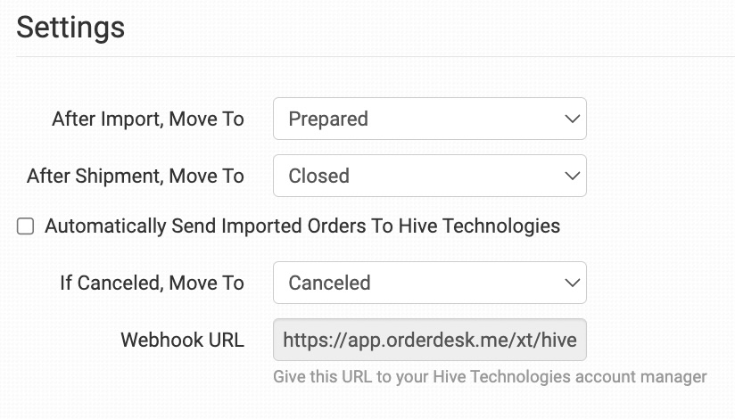
Task: Click the If Canceled, Move To label
Action: pyautogui.click(x=152, y=283)
